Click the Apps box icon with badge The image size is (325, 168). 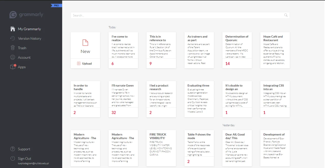[x=13, y=67]
